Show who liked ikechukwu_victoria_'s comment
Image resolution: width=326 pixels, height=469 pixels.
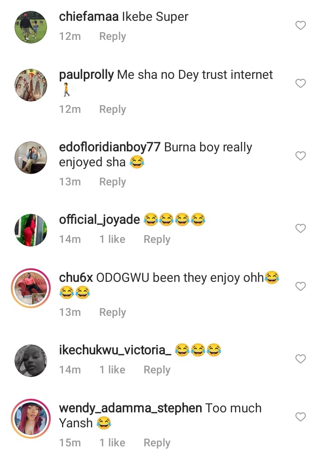[x=112, y=370]
